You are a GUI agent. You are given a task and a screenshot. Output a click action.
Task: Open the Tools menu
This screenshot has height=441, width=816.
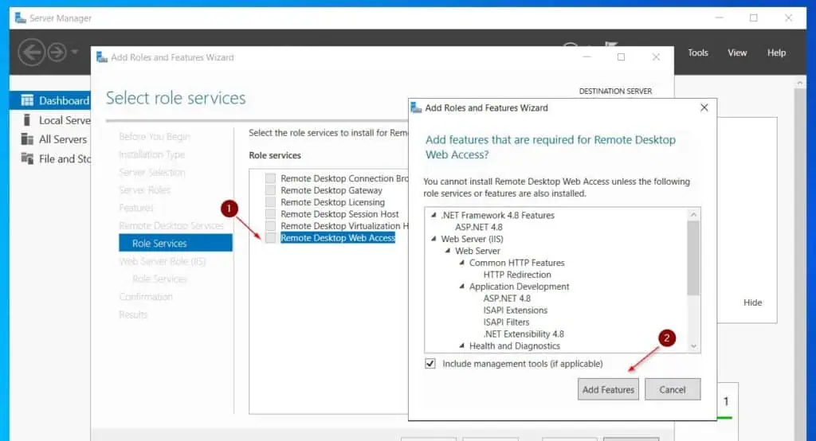tap(698, 53)
